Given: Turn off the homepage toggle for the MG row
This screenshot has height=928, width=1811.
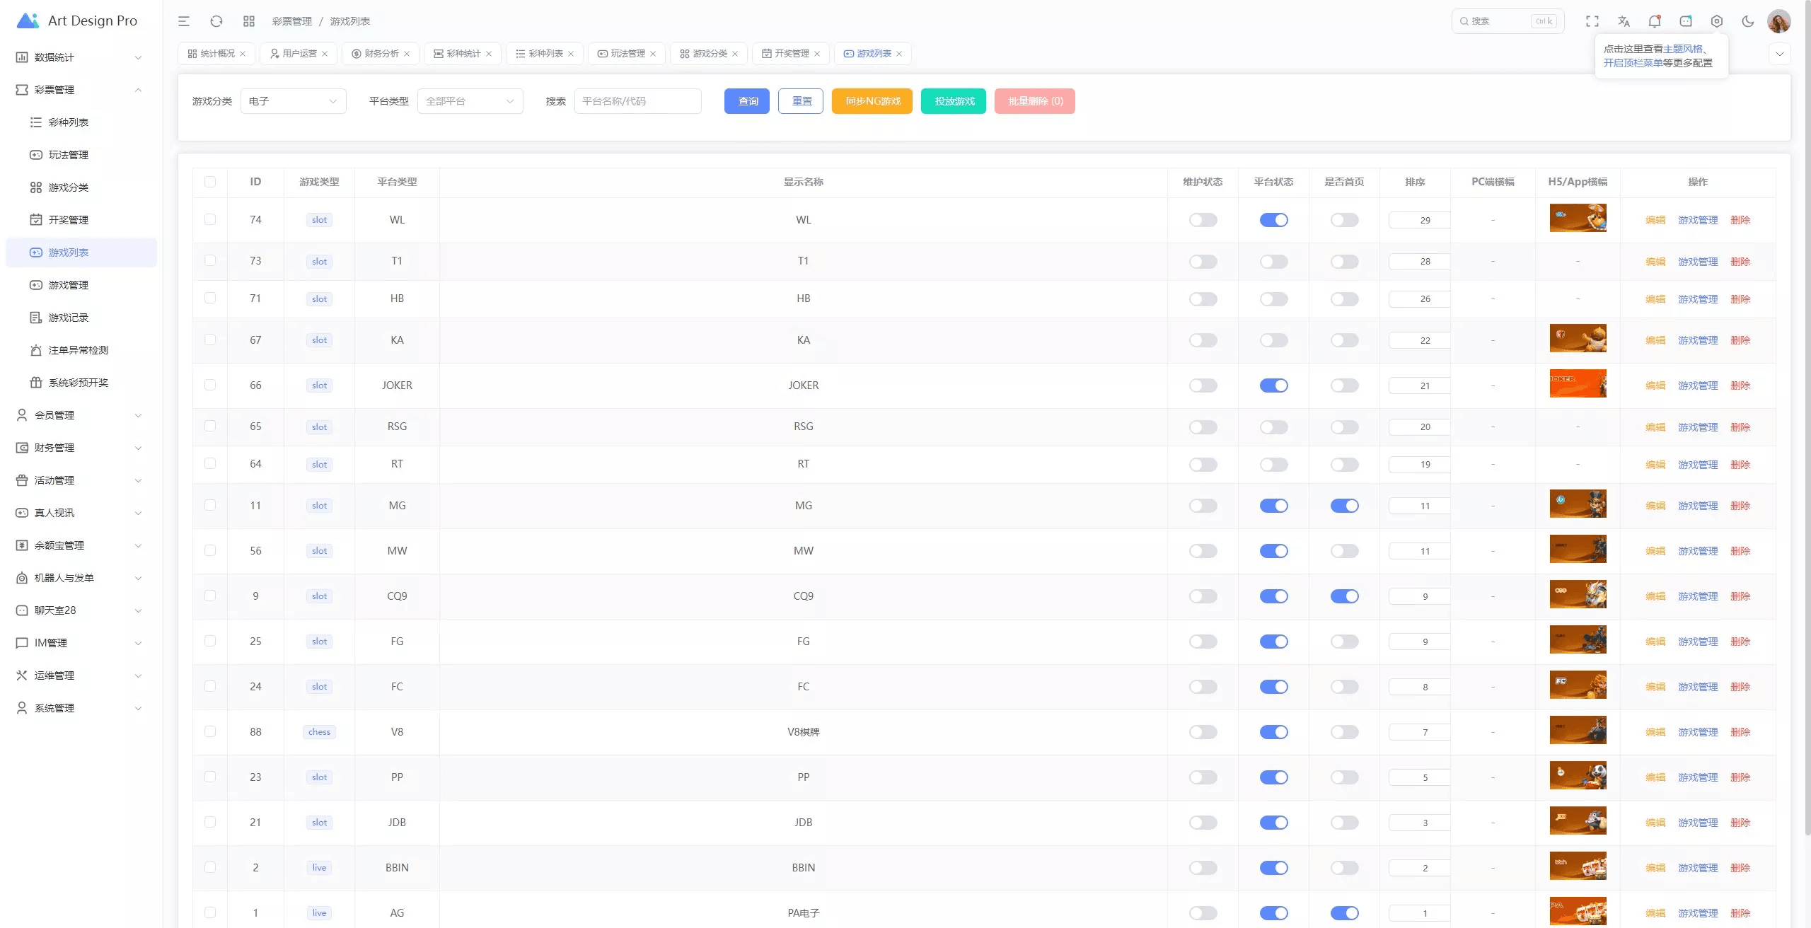Looking at the screenshot, I should click(x=1344, y=506).
